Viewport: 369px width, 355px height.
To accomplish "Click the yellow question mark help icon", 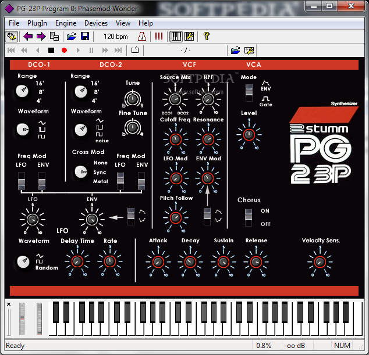I will point(207,37).
